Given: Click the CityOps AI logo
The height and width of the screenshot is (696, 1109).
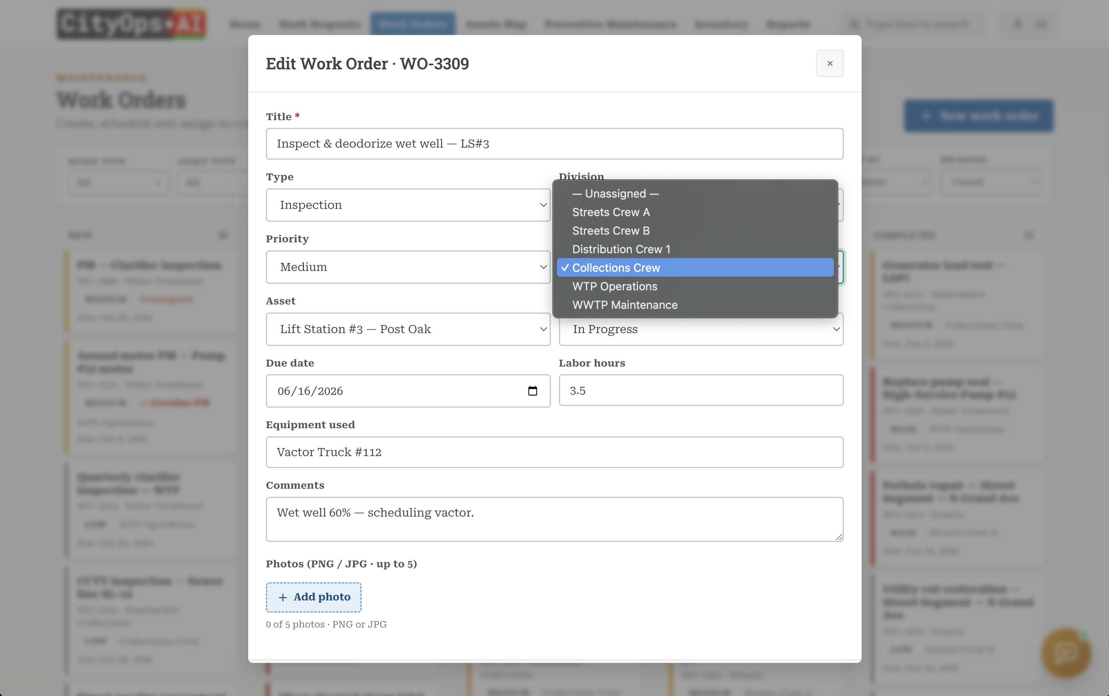Looking at the screenshot, I should point(131,24).
